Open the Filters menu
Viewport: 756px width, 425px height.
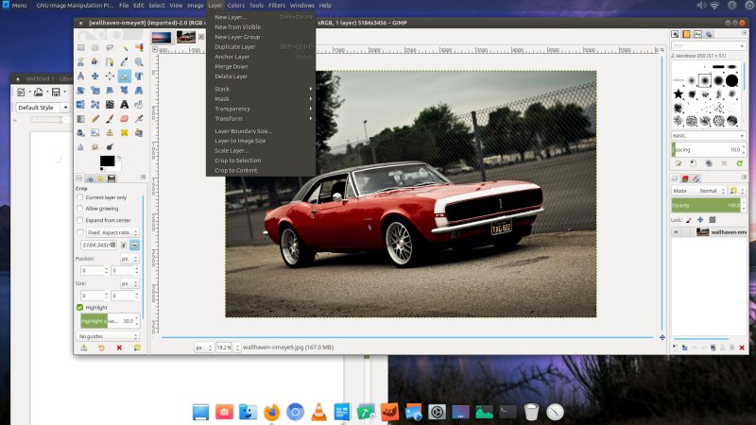278,5
